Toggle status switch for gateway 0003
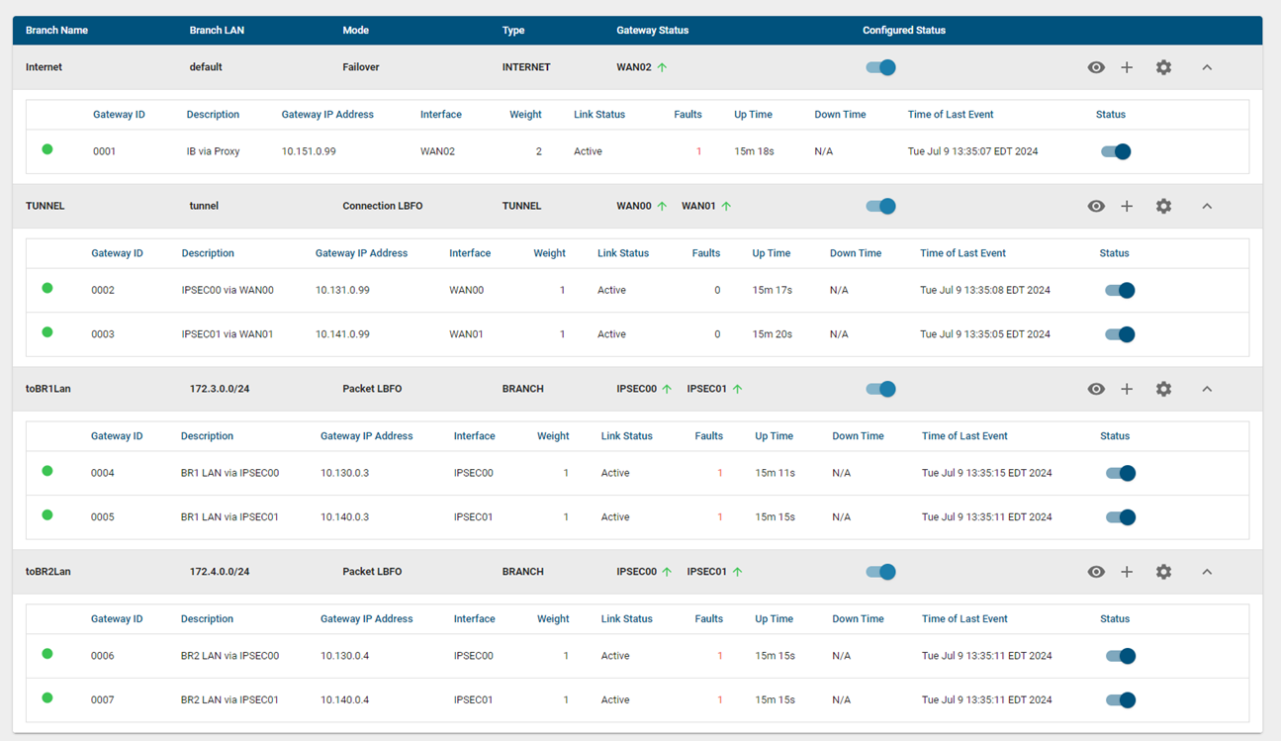This screenshot has width=1282, height=741. [1120, 334]
